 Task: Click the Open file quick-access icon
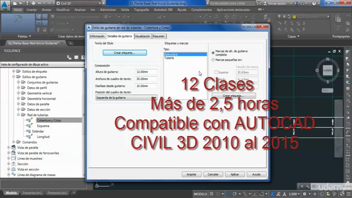click(21, 3)
